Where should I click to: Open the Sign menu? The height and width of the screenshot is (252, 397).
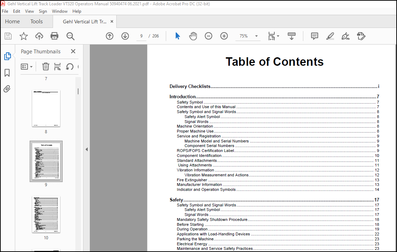[43, 11]
